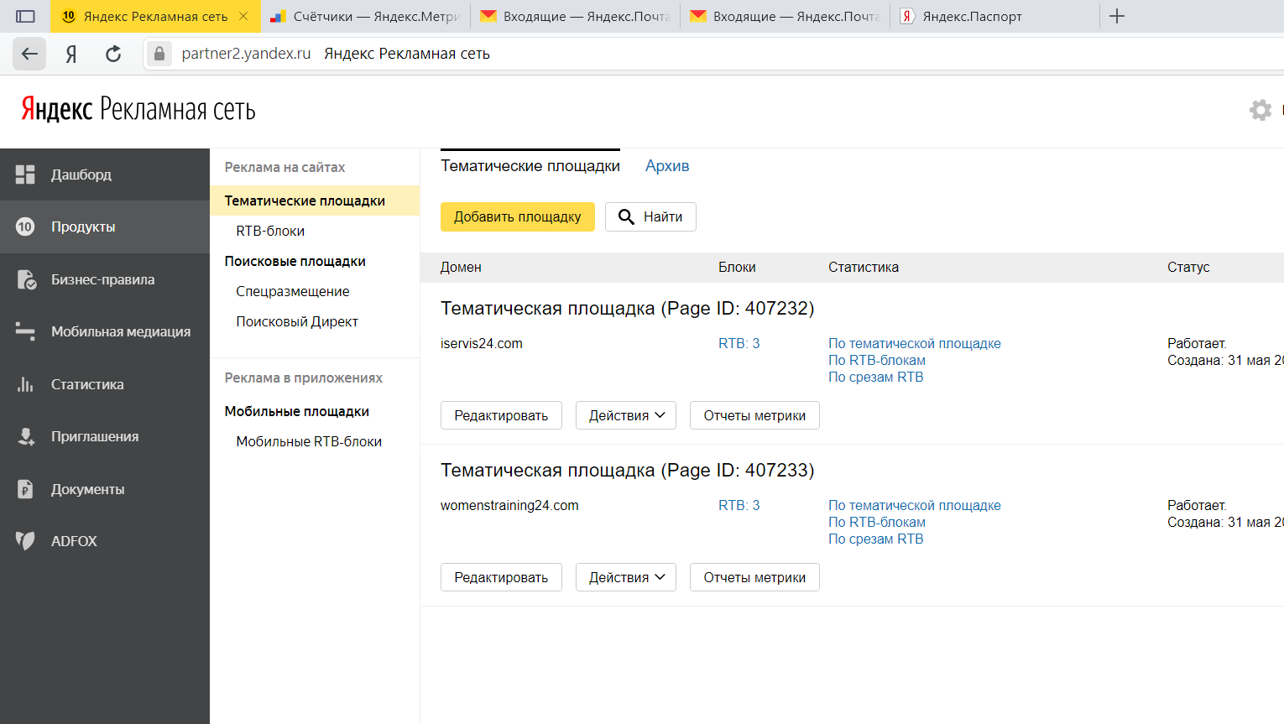Click heading with Page ID: 407232
1284x724 pixels.
pyautogui.click(x=628, y=308)
